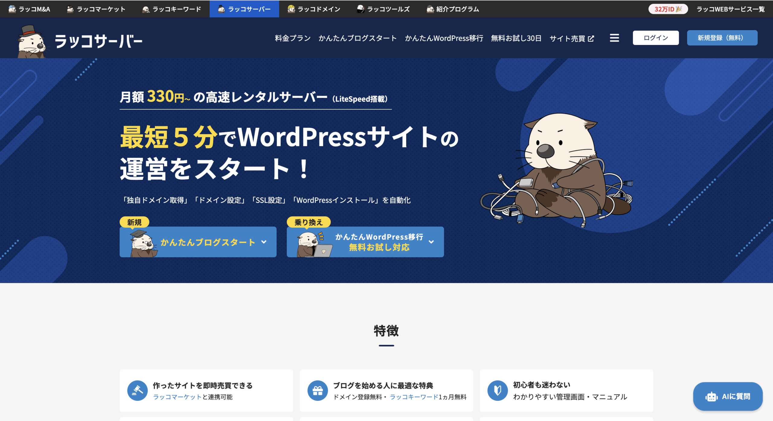Open the AIに質問 chat robot button
Image resolution: width=773 pixels, height=421 pixels.
(x=728, y=396)
